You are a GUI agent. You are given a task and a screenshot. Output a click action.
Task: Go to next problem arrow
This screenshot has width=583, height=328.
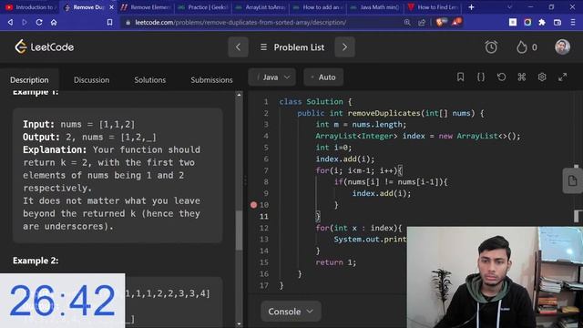tap(344, 47)
